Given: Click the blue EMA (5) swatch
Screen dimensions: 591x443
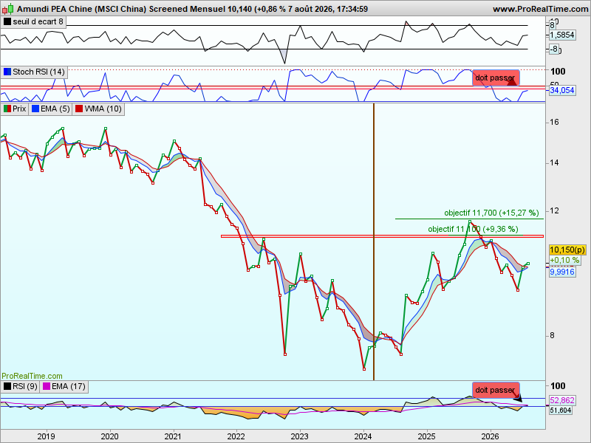Looking at the screenshot, I should [35, 109].
